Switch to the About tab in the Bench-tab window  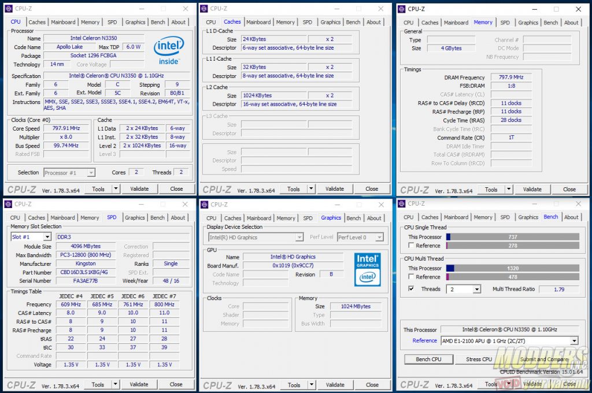(x=571, y=217)
